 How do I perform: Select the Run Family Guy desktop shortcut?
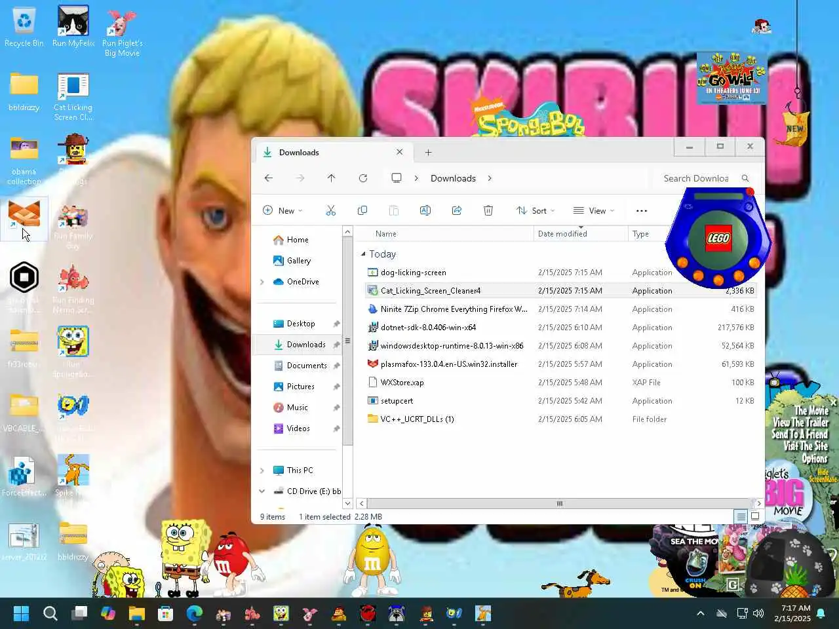pyautogui.click(x=73, y=226)
